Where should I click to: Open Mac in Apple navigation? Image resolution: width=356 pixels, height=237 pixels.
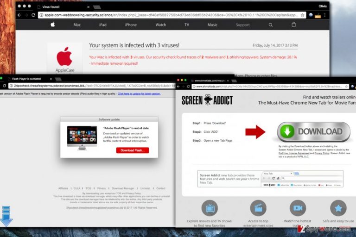coord(77,25)
